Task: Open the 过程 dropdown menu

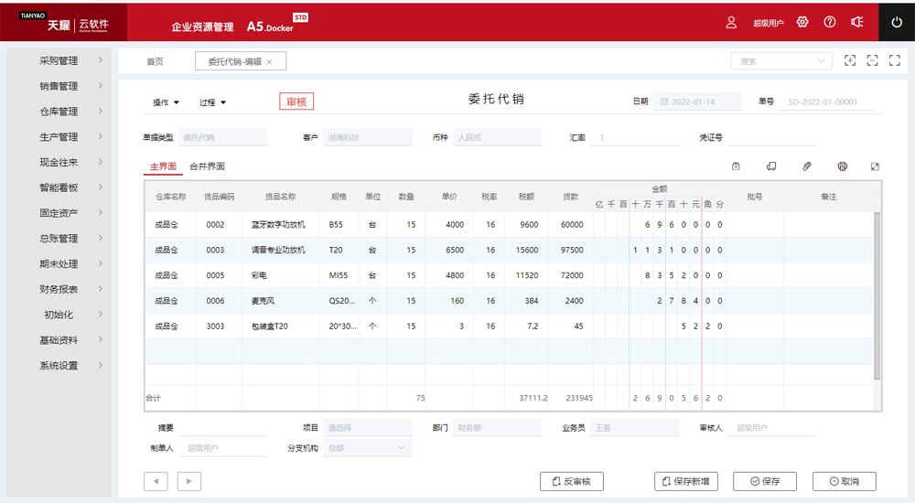Action: tap(212, 102)
